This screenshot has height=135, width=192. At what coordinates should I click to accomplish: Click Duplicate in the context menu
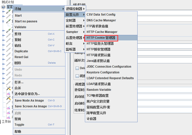click(39, 51)
